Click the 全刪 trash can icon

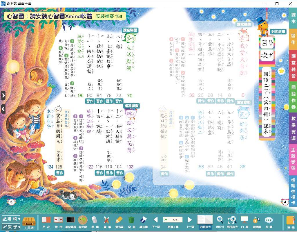(131, 220)
